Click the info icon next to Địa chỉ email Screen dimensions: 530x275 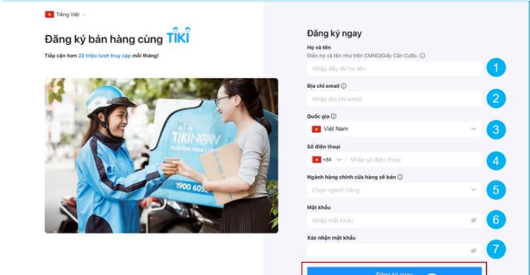[x=344, y=86]
